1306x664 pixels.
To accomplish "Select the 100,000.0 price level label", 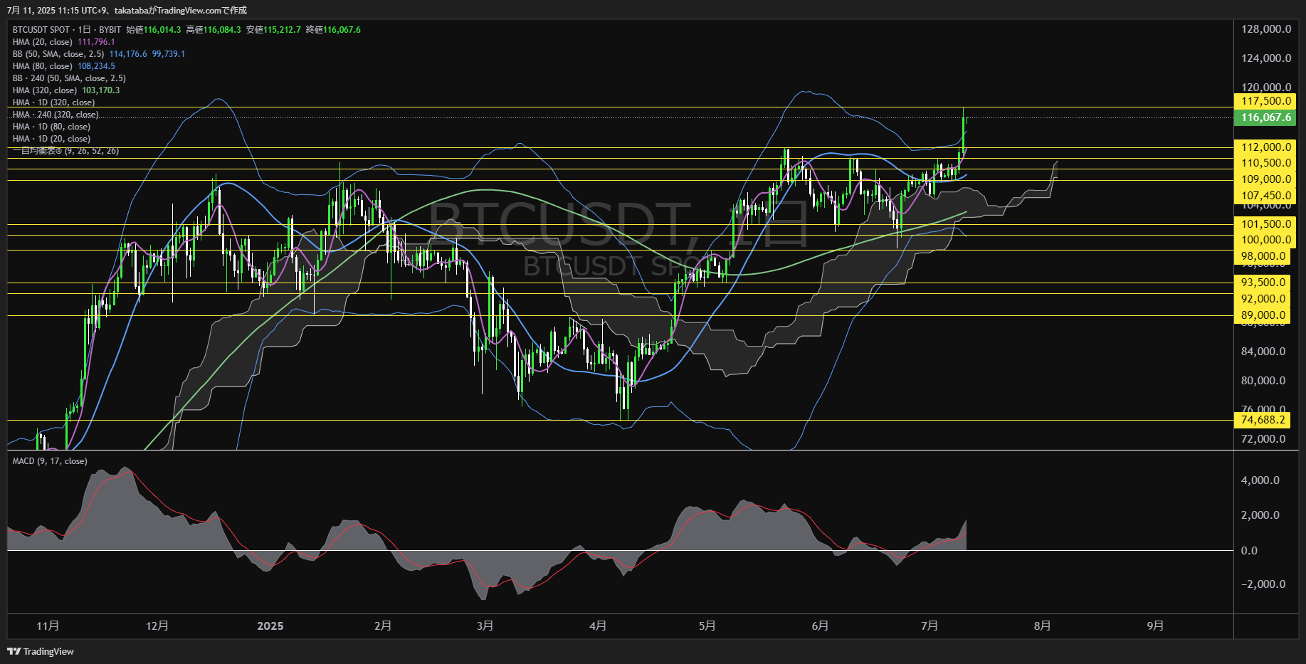I will pyautogui.click(x=1265, y=240).
